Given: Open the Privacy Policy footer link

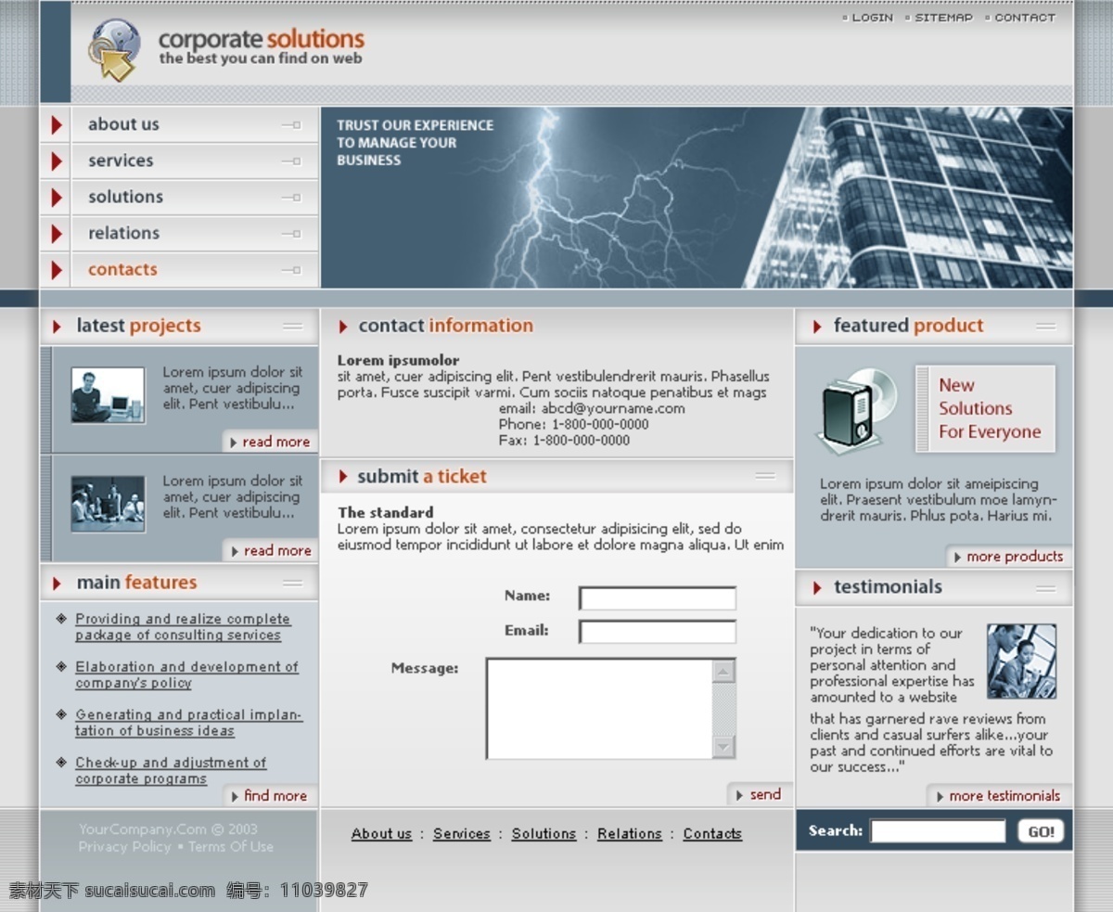Looking at the screenshot, I should pos(124,847).
